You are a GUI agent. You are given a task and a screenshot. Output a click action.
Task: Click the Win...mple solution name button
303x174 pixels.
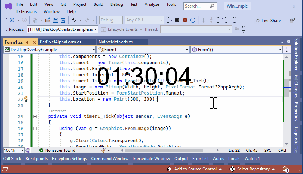(237, 6)
